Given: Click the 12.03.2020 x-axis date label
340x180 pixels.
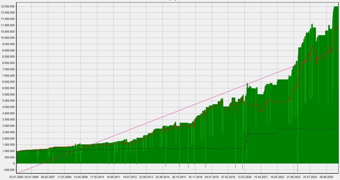Looking at the screenshot, I should pos(245,177).
